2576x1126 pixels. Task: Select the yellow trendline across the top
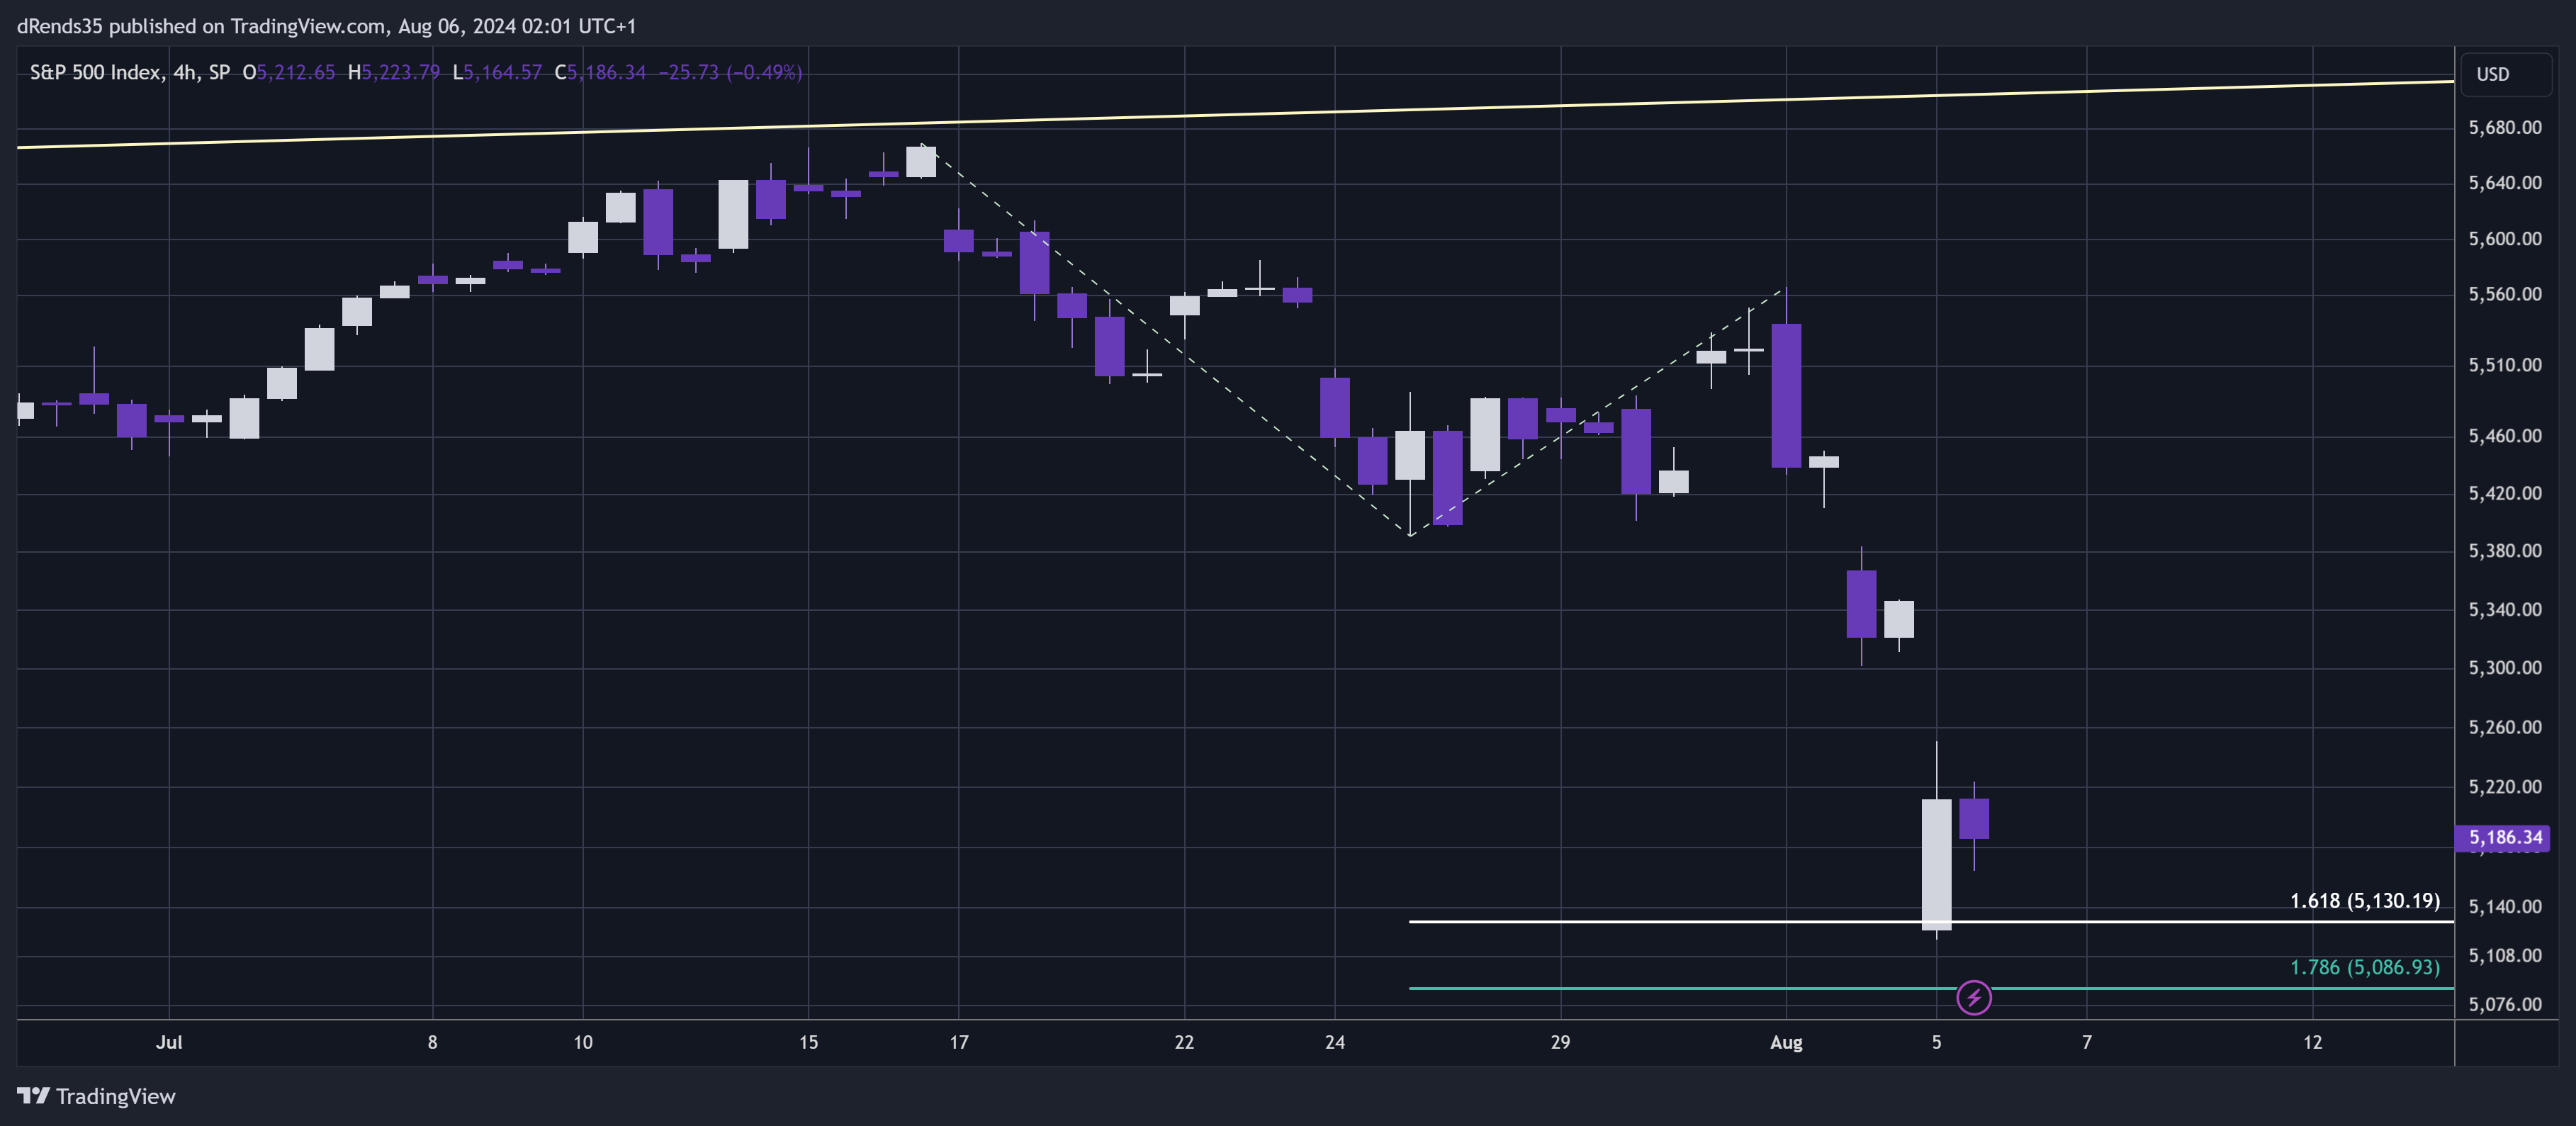pos(1235,114)
